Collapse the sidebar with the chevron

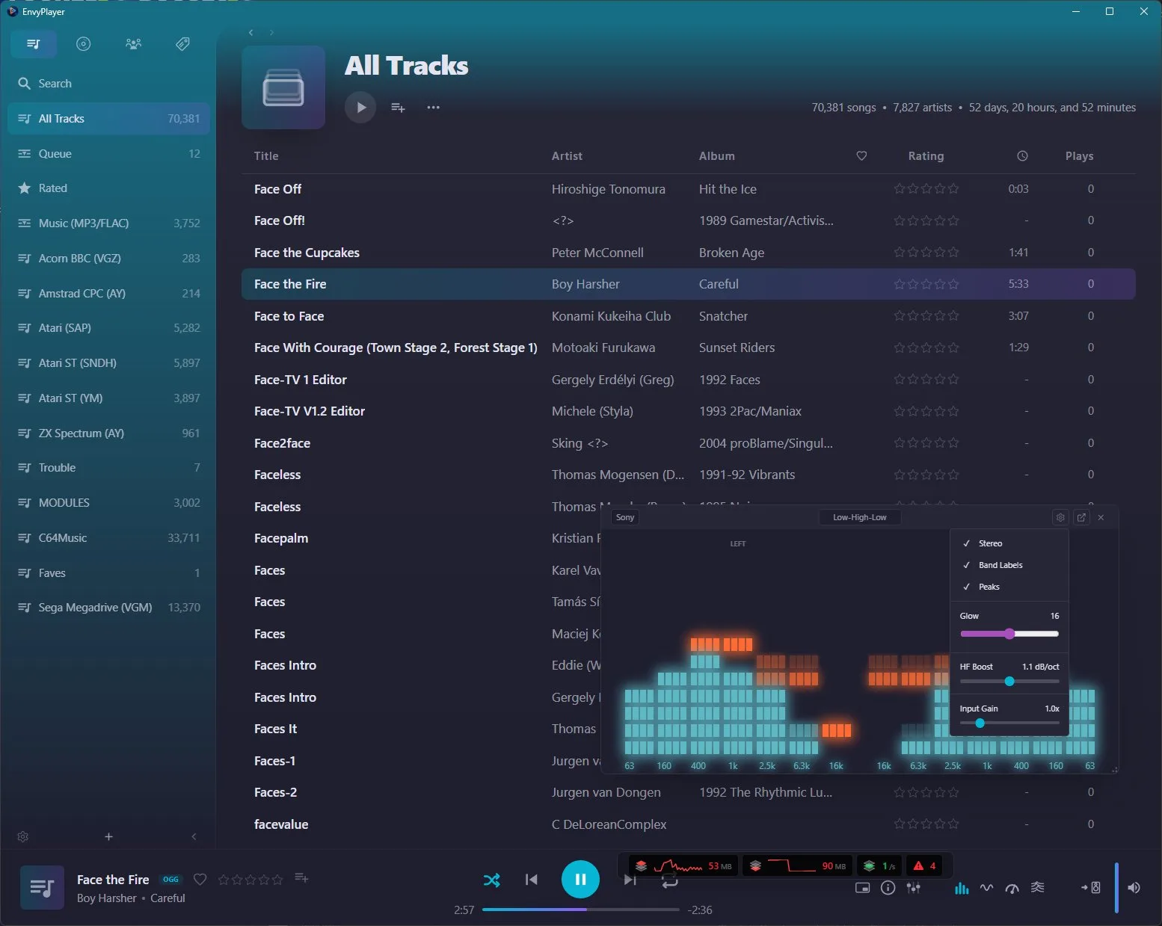tap(194, 836)
